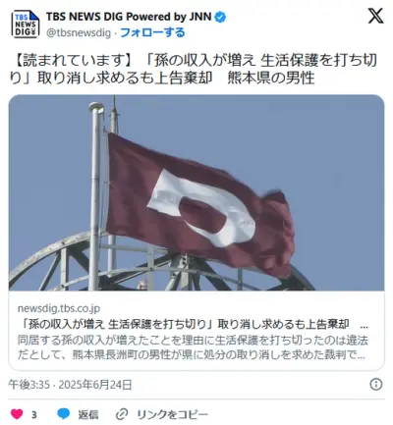
Task: Click the newsdig.tbs.co.jp domain text
Action: 59,308
